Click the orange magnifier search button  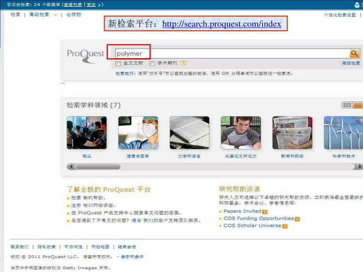pos(354,53)
